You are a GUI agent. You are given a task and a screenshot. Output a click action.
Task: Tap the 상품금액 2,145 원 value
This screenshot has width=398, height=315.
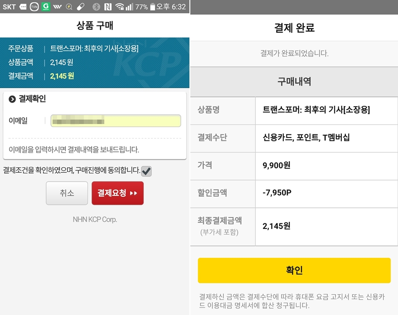point(62,62)
